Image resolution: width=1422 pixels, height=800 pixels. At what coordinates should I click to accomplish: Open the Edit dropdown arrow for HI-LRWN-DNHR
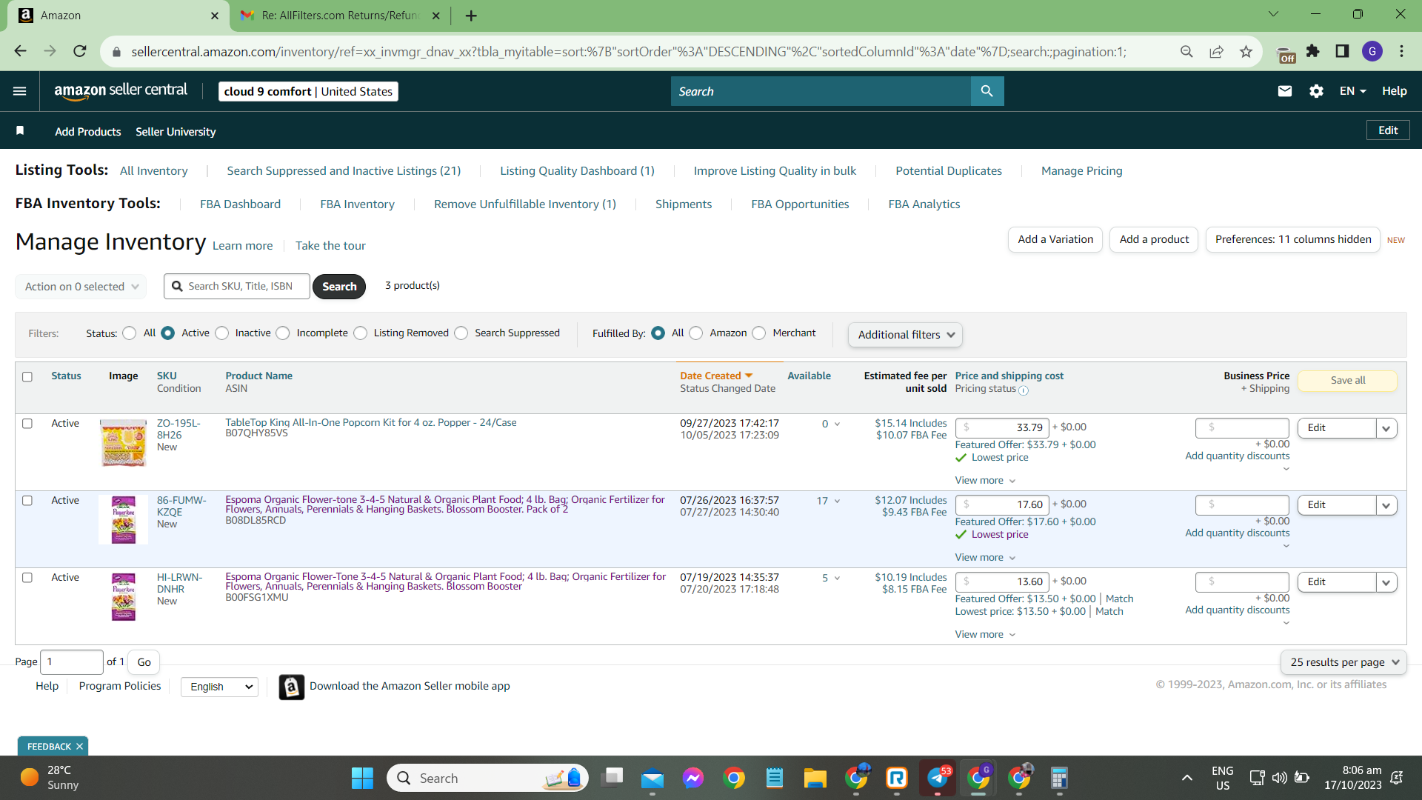(x=1386, y=582)
